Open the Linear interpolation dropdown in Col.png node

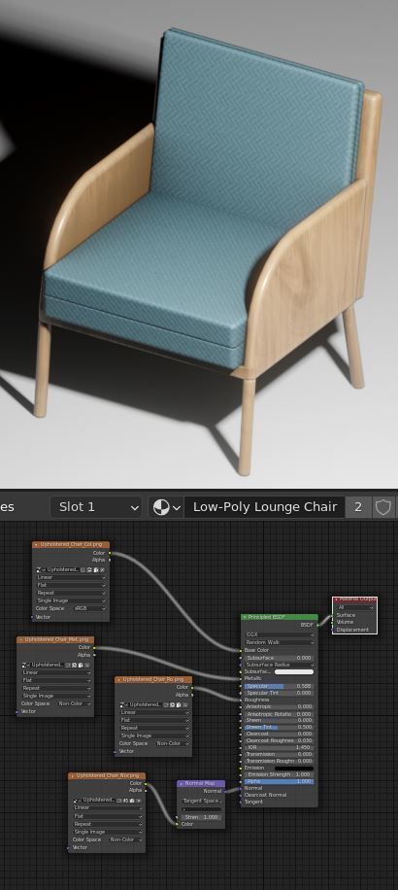click(72, 577)
